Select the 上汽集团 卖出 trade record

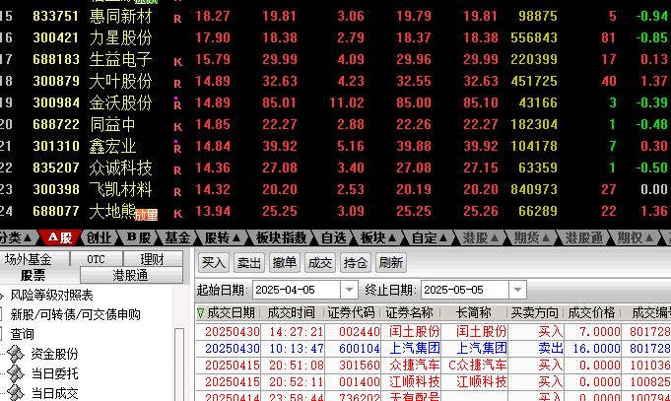pyautogui.click(x=434, y=349)
